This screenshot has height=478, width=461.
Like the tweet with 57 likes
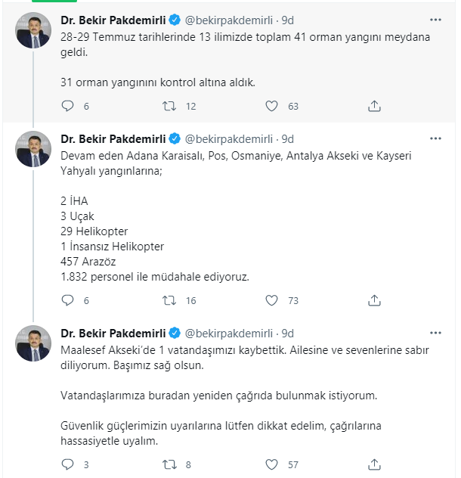271,464
